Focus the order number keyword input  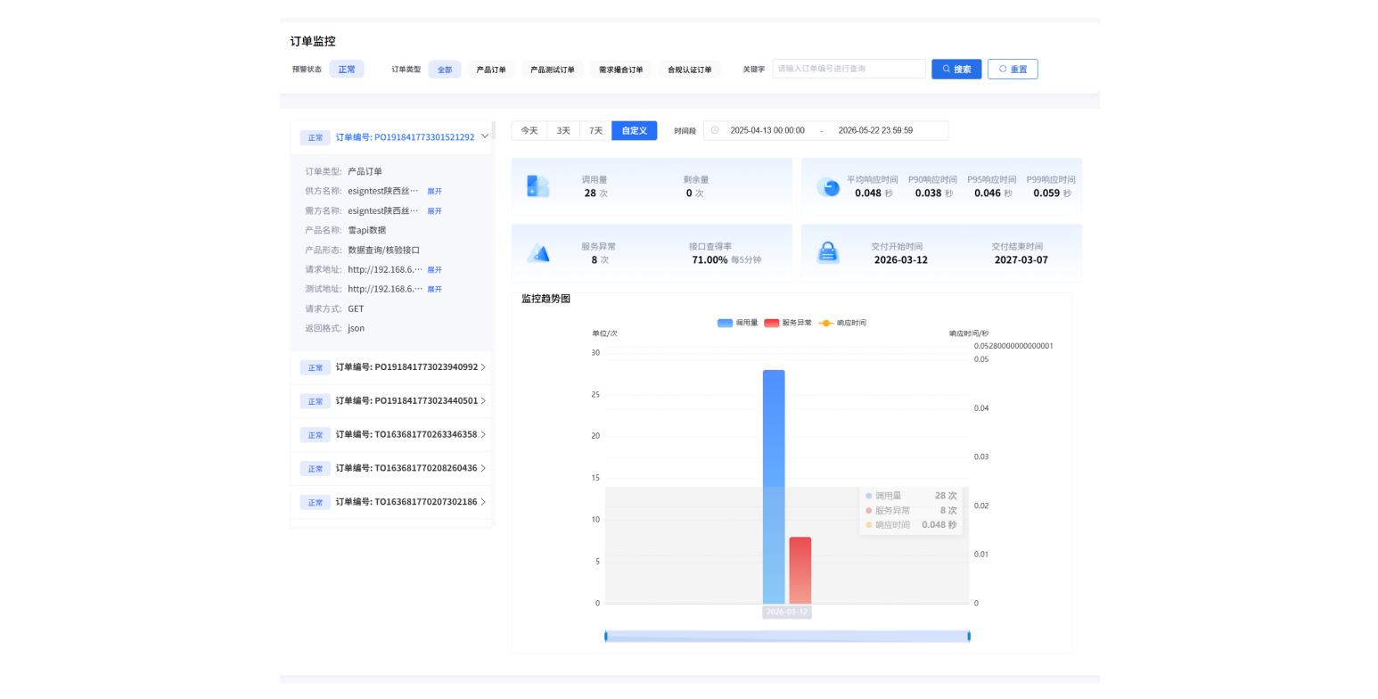pos(849,69)
